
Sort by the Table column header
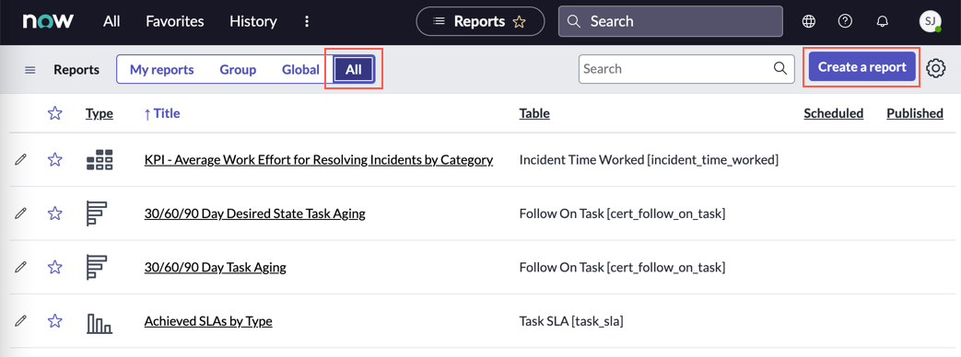pos(534,113)
